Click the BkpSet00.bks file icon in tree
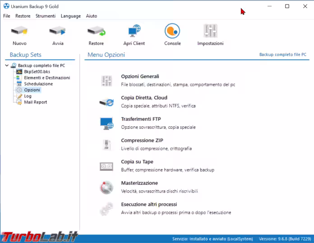The width and height of the screenshot is (314, 243). pyautogui.click(x=19, y=72)
